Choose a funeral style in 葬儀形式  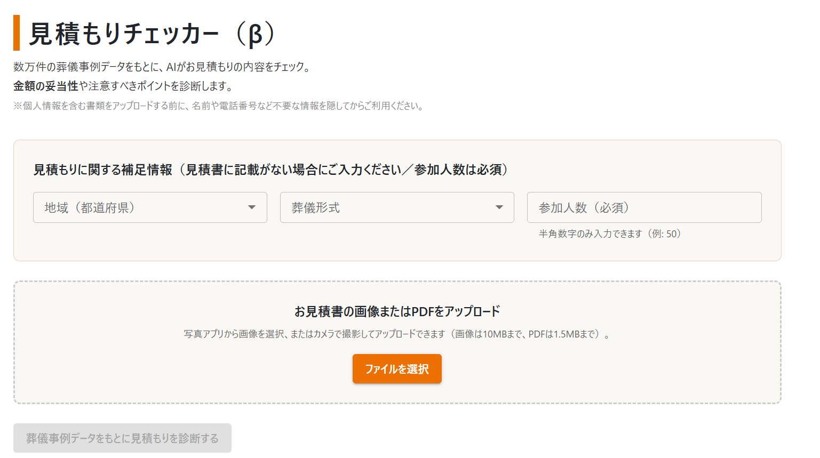(x=397, y=207)
